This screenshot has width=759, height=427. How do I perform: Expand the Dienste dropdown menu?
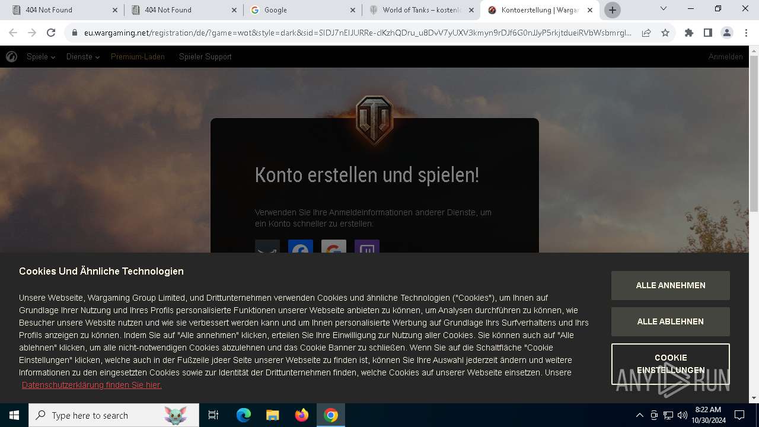tap(83, 57)
